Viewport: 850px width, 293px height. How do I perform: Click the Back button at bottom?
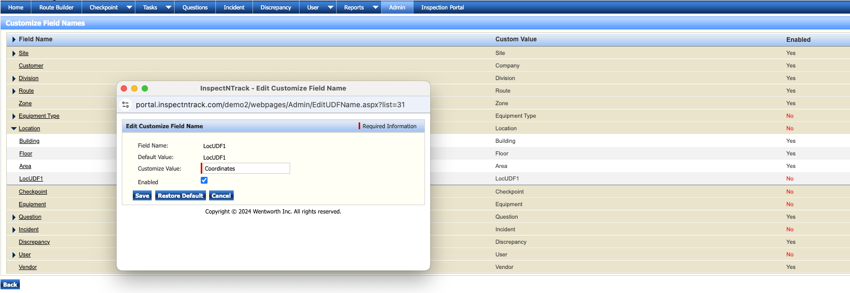coord(10,285)
